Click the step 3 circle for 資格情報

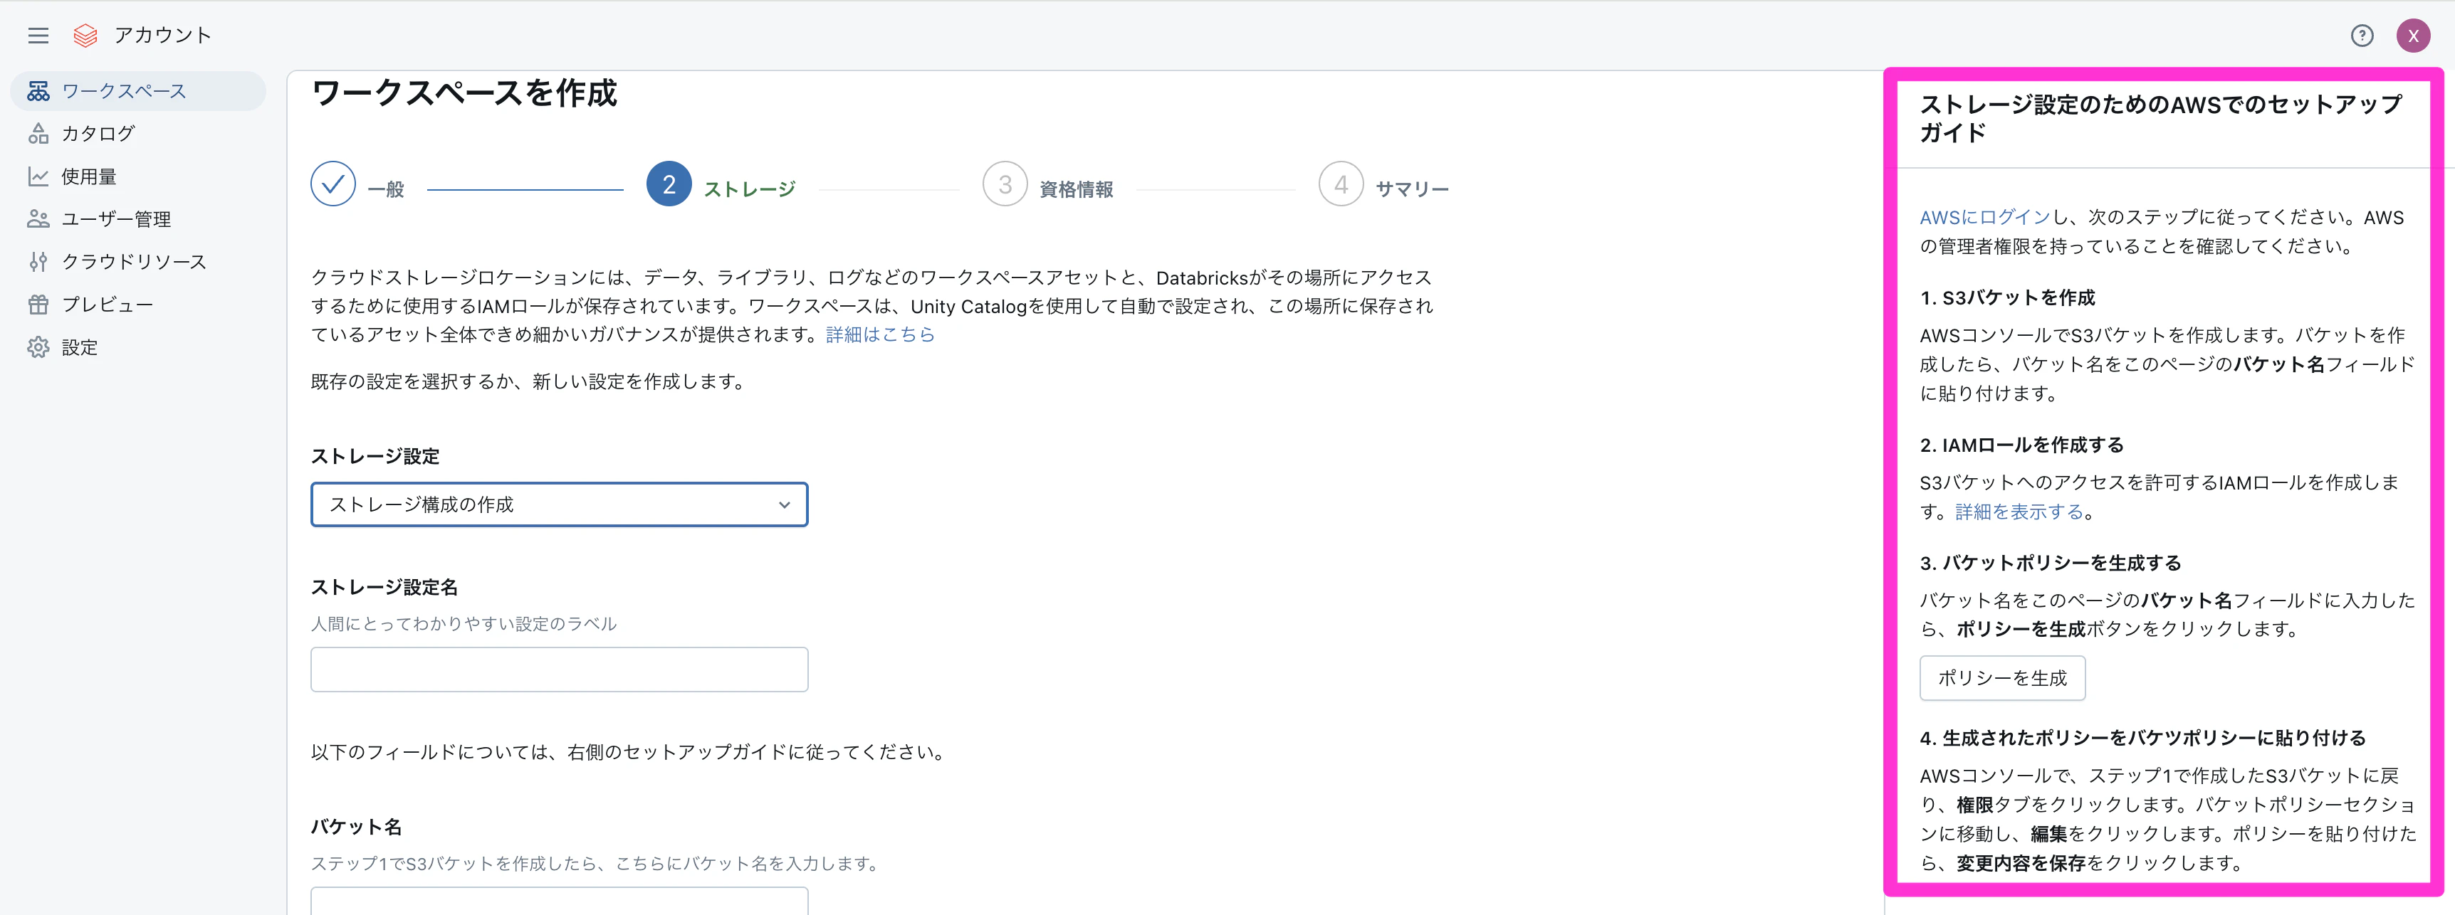1005,185
